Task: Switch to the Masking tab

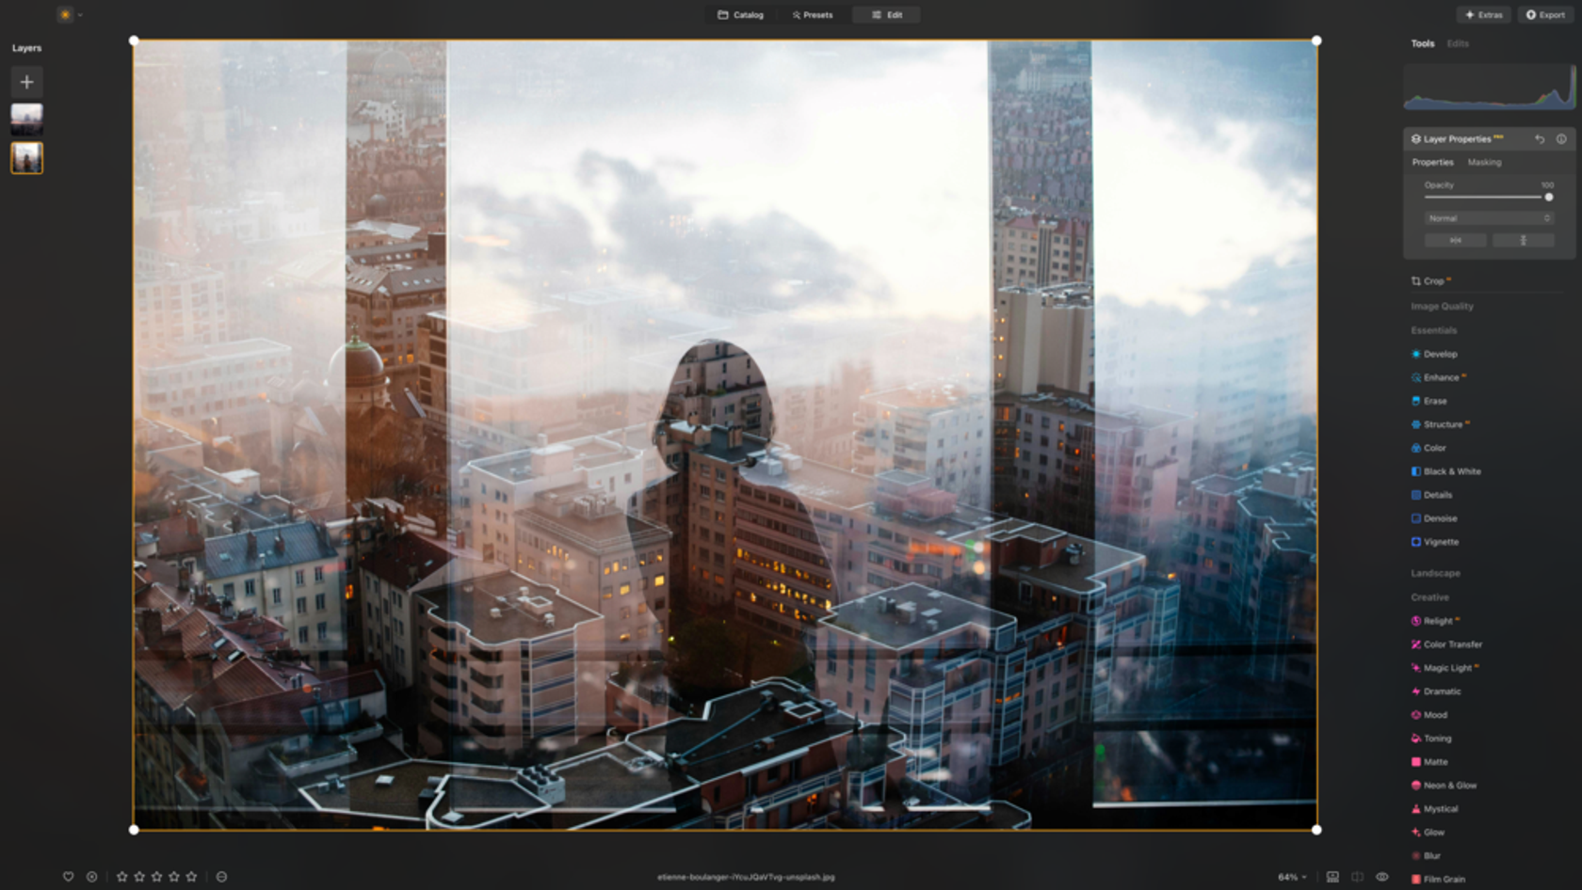Action: point(1484,162)
